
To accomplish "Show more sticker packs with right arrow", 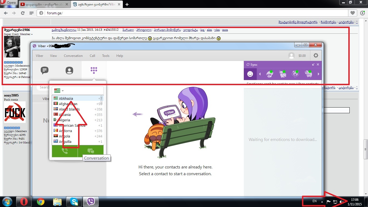I will pyautogui.click(x=318, y=74).
